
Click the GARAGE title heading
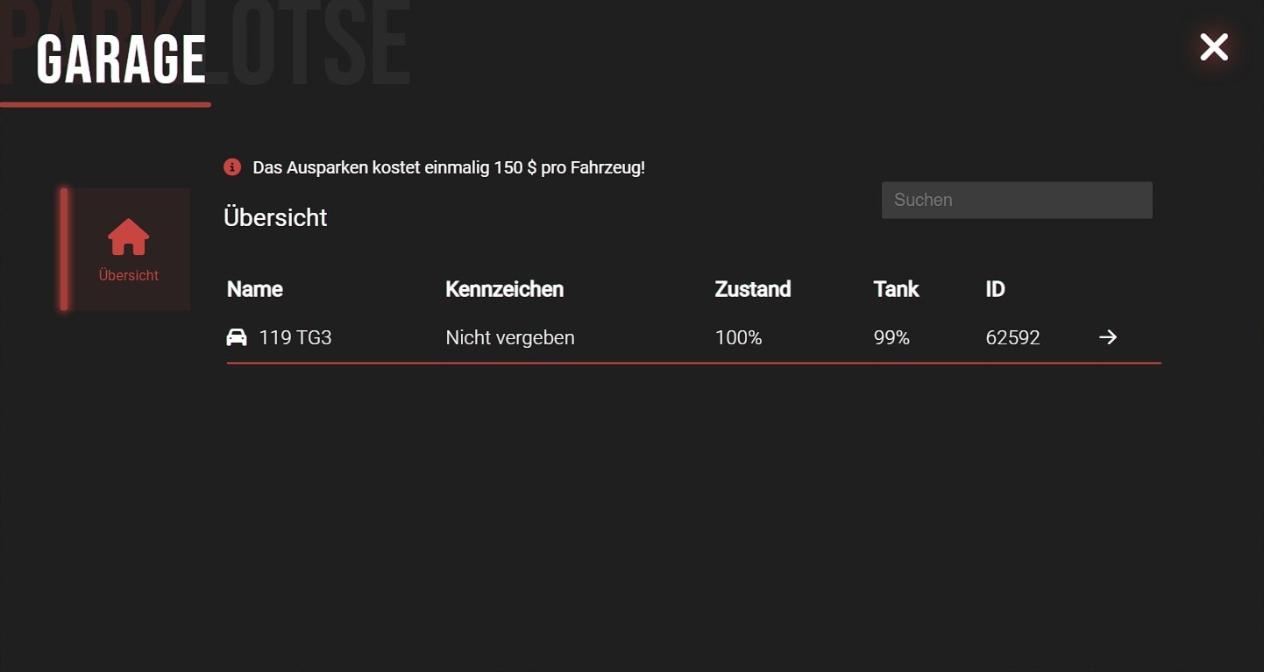(x=121, y=60)
